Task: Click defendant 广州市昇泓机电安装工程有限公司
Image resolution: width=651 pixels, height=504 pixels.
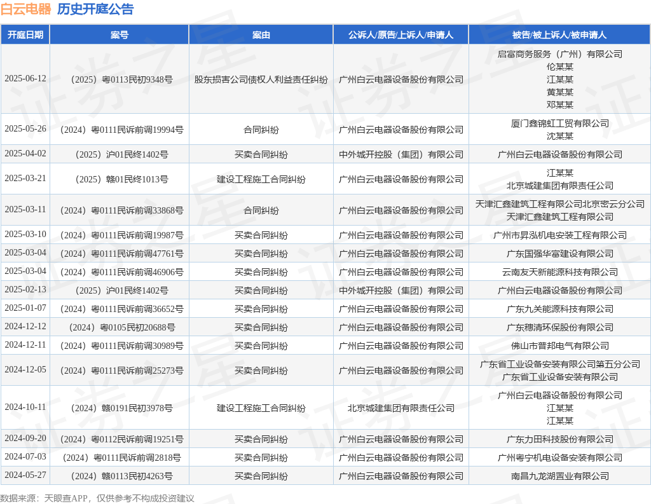Action: 559,235
